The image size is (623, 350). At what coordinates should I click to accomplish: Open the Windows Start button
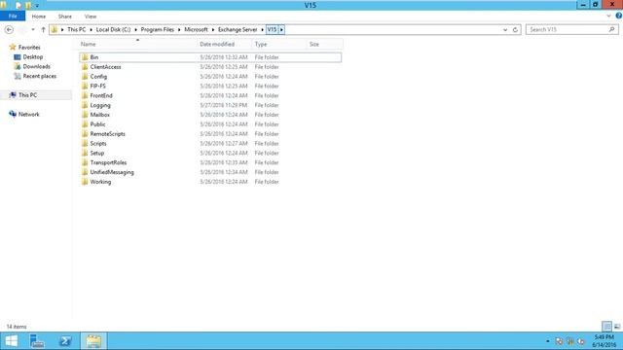[11, 341]
